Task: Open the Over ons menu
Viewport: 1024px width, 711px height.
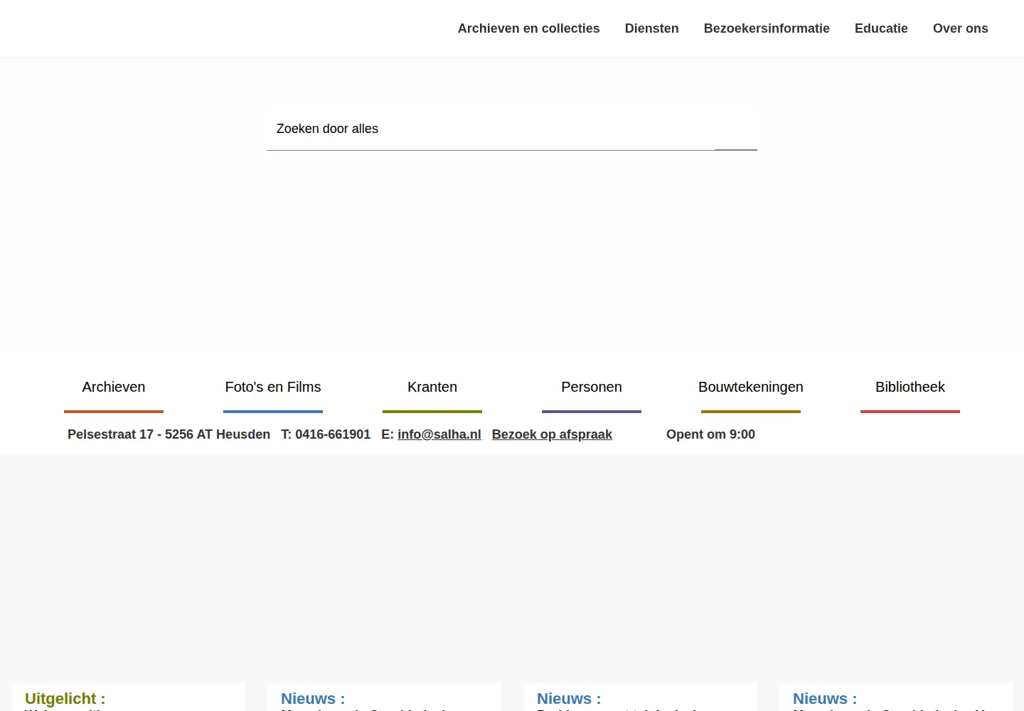Action: [x=960, y=28]
